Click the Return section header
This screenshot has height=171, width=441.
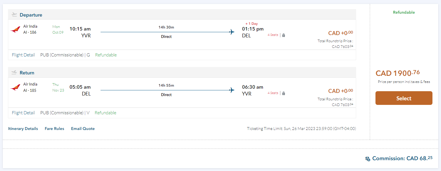point(27,73)
